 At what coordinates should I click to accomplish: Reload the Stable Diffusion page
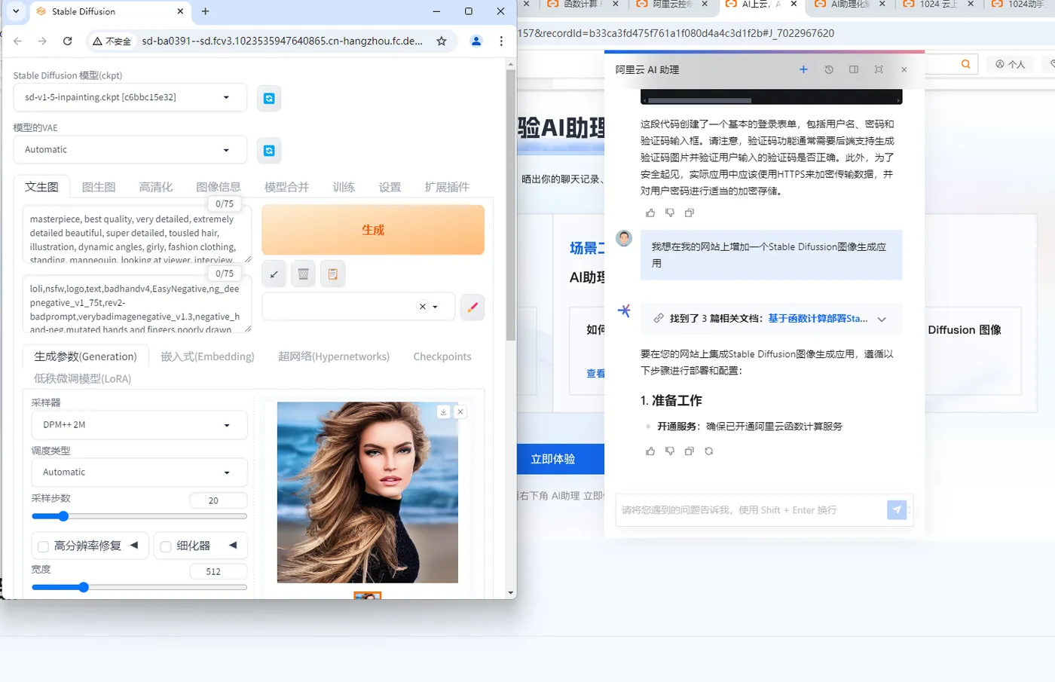tap(68, 41)
